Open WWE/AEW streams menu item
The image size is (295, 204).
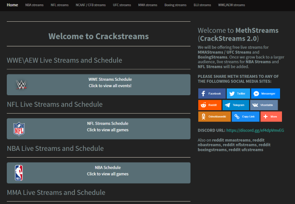point(232,5)
